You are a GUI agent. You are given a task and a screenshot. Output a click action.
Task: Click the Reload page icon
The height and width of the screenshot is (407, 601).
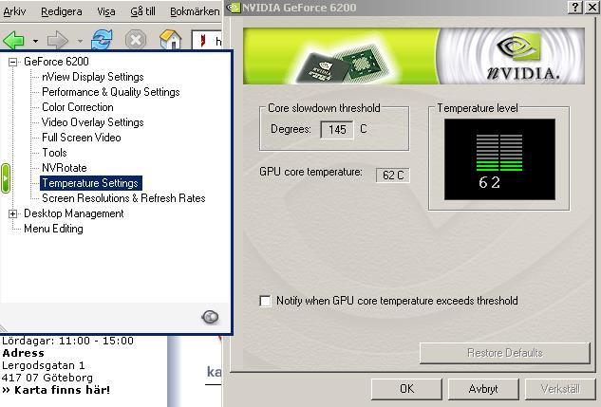point(102,41)
